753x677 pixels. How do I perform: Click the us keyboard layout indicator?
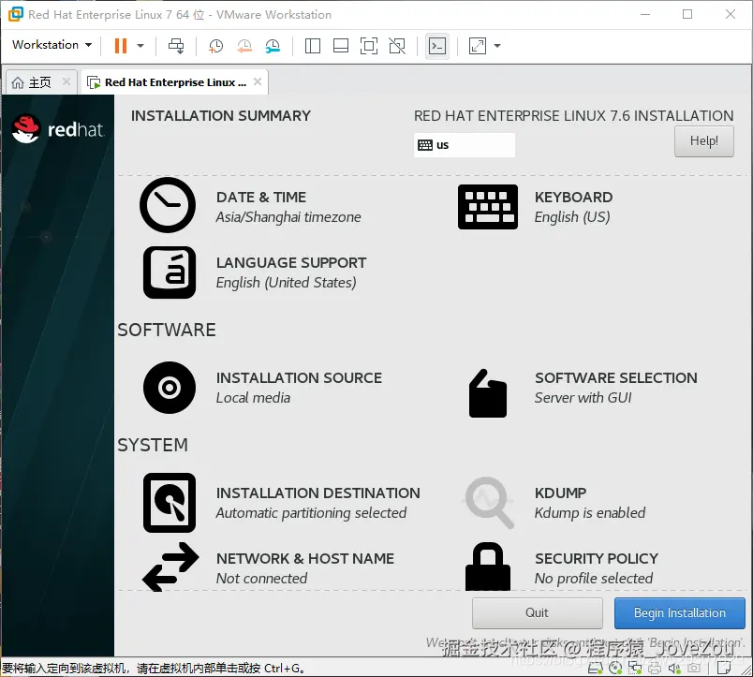(x=464, y=145)
